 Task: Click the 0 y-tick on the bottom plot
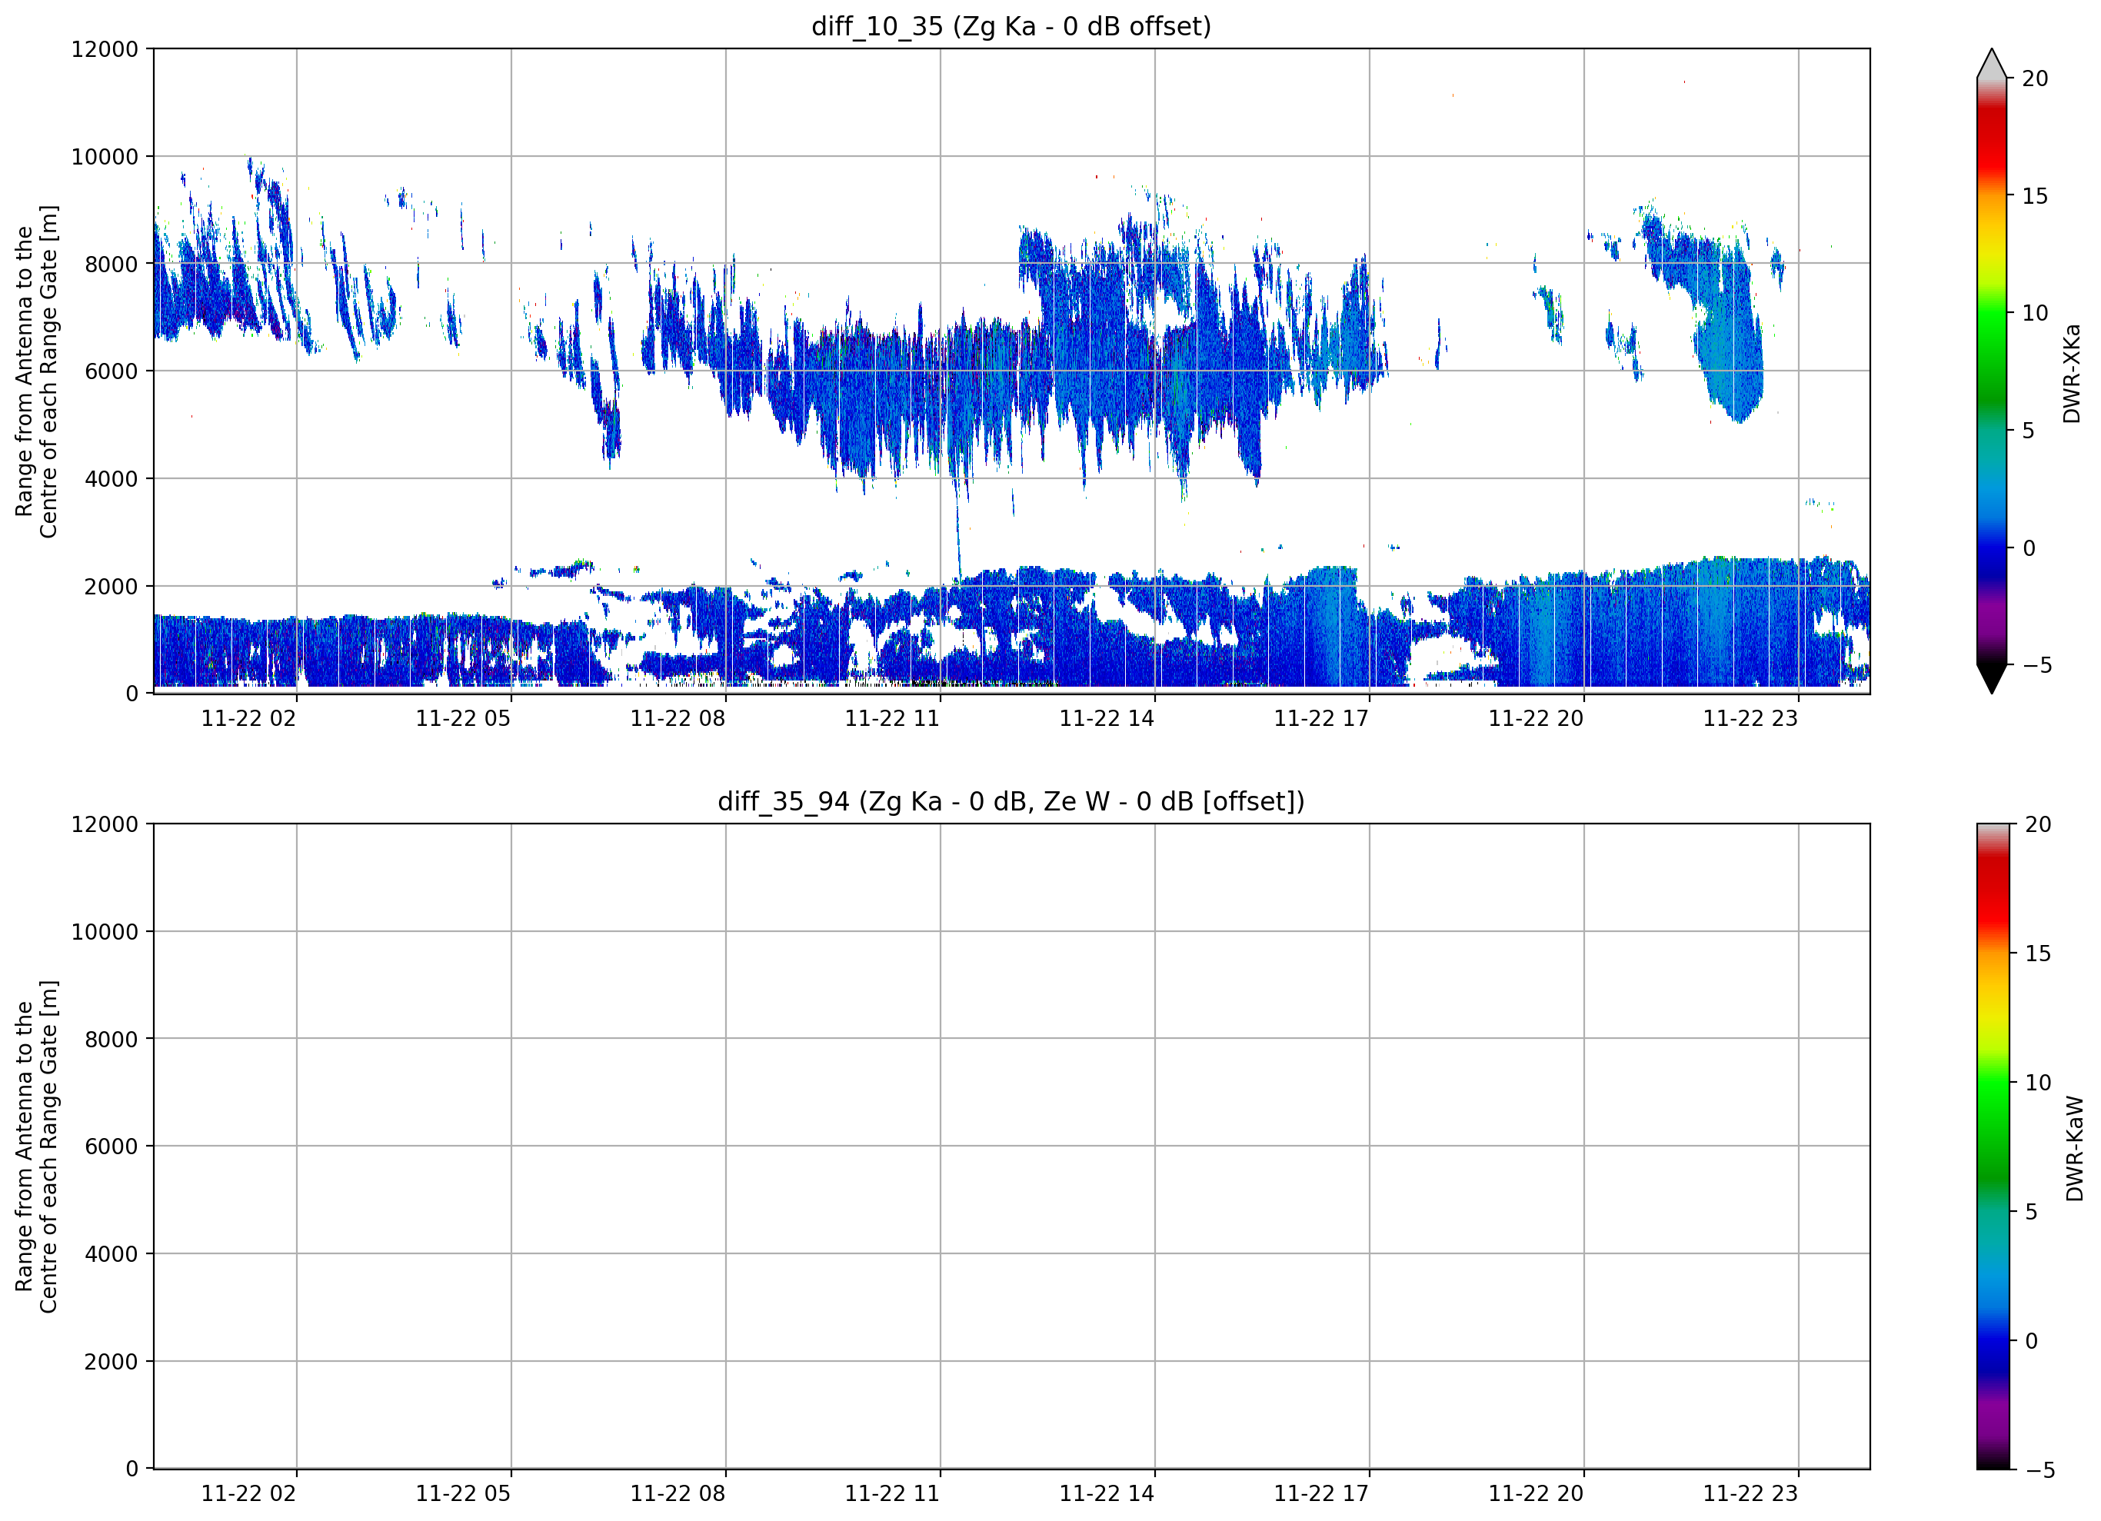(132, 1469)
